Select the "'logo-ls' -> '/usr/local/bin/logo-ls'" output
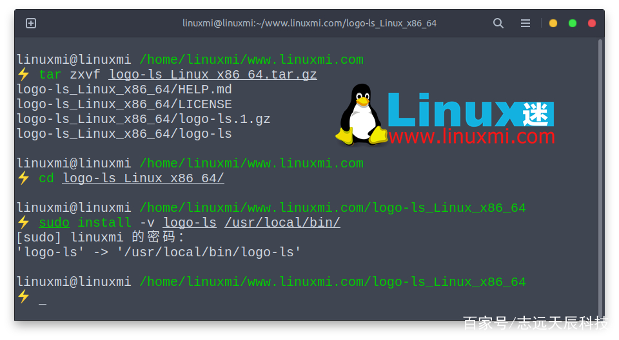Image resolution: width=619 pixels, height=340 pixels. [159, 252]
